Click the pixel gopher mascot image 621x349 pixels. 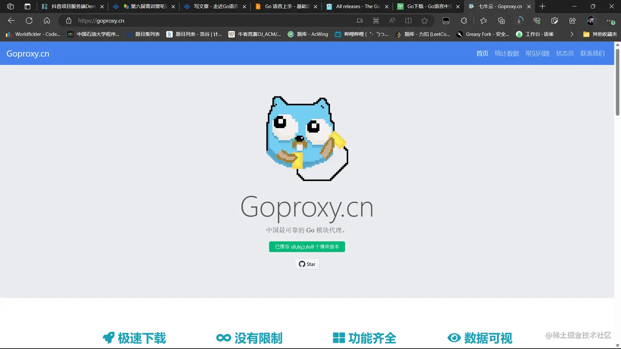(307, 139)
